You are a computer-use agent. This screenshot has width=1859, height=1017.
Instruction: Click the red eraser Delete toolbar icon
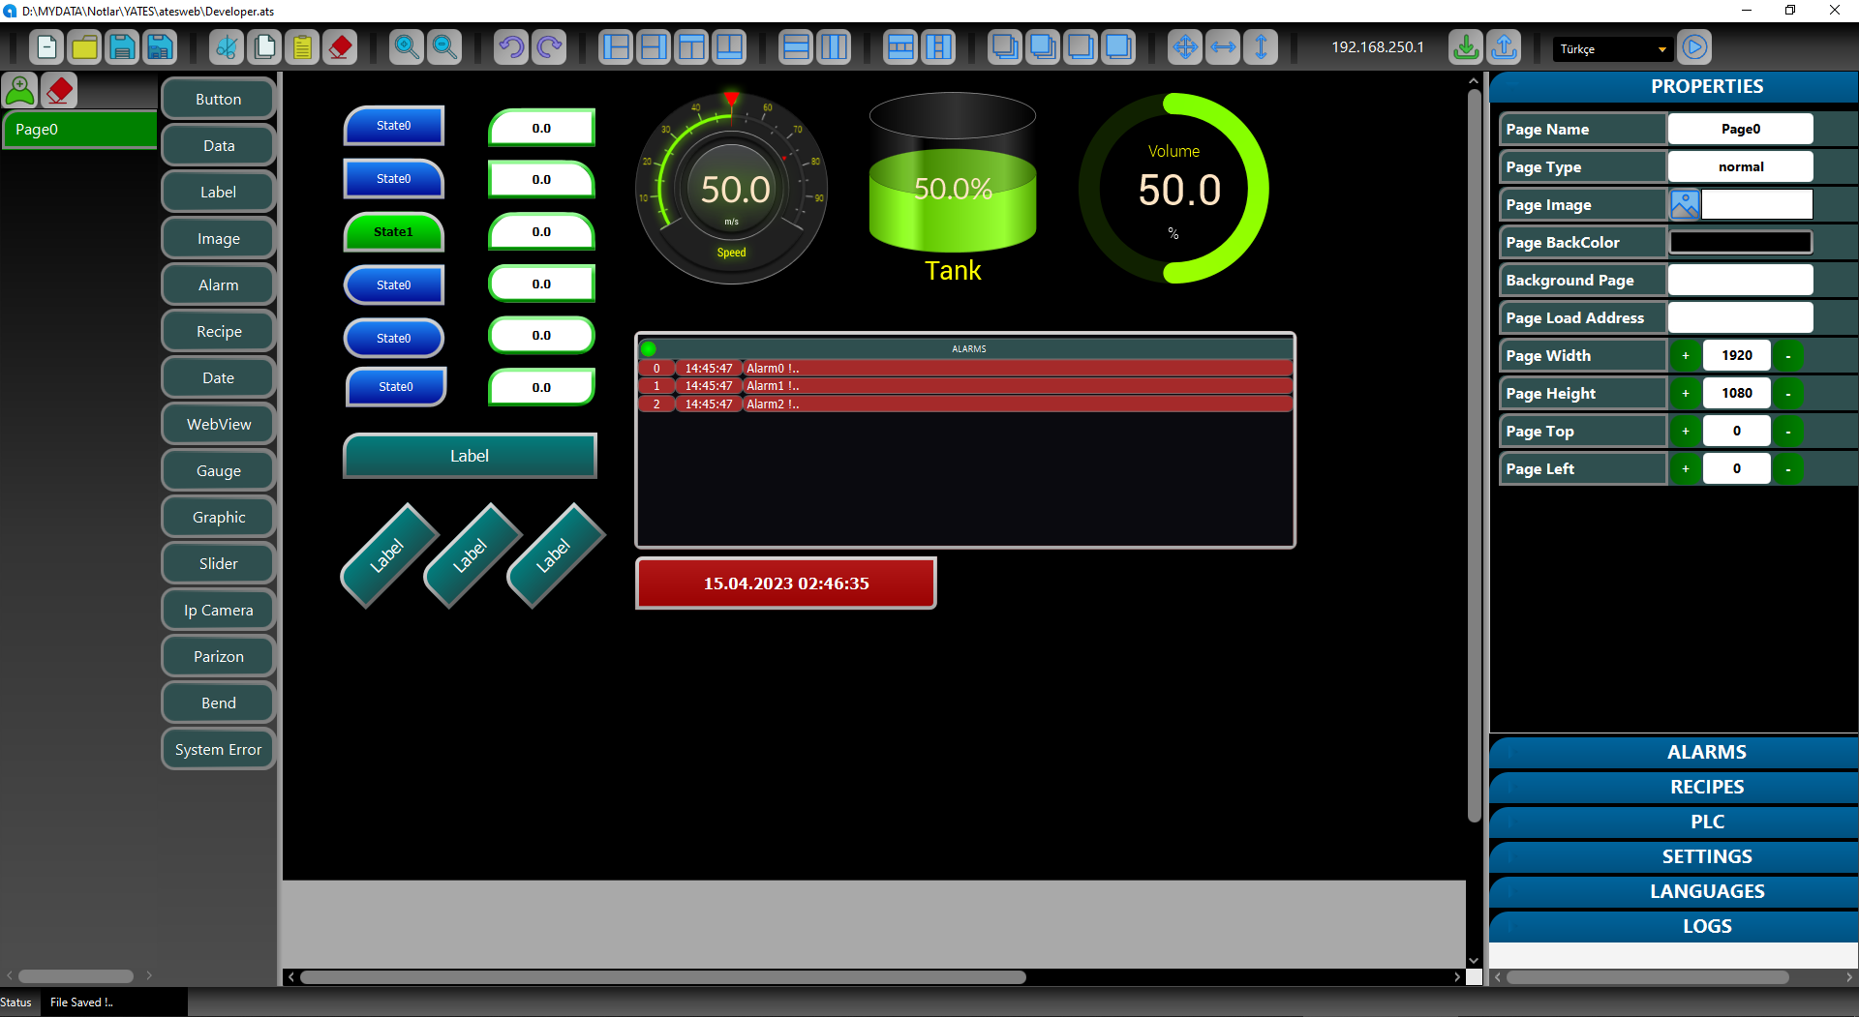point(340,47)
